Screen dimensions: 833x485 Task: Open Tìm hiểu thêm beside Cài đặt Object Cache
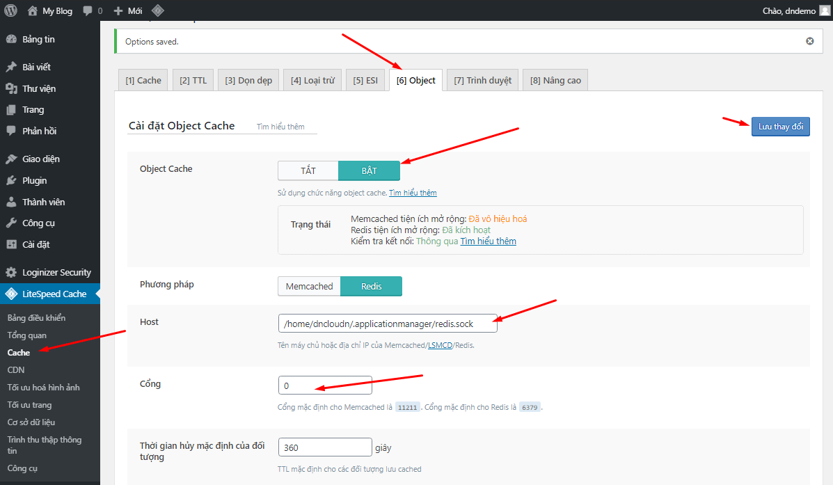click(x=280, y=127)
